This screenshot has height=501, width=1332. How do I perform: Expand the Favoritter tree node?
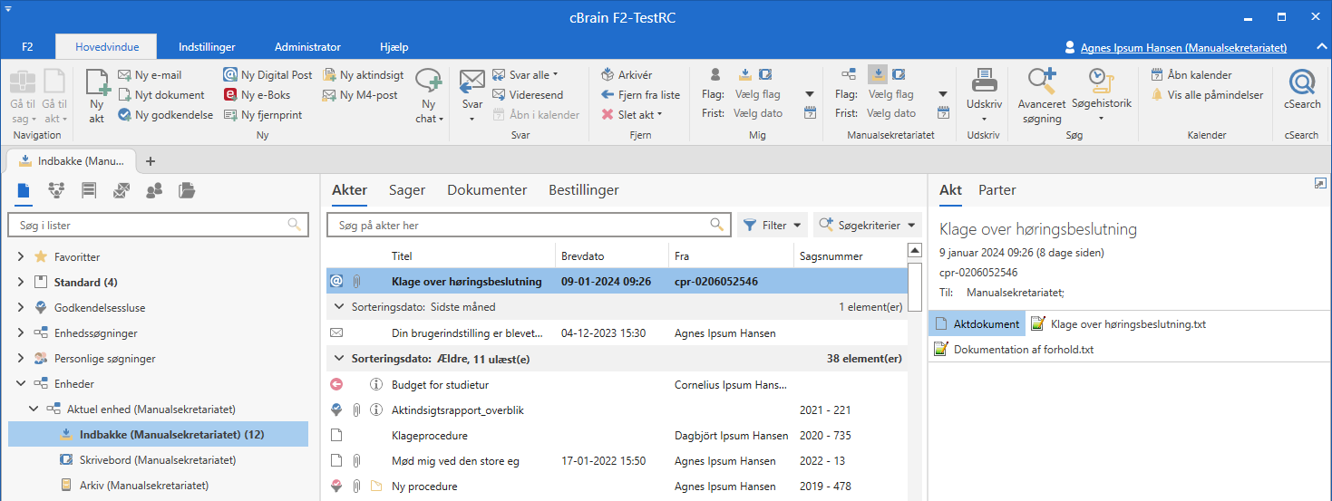tap(21, 257)
